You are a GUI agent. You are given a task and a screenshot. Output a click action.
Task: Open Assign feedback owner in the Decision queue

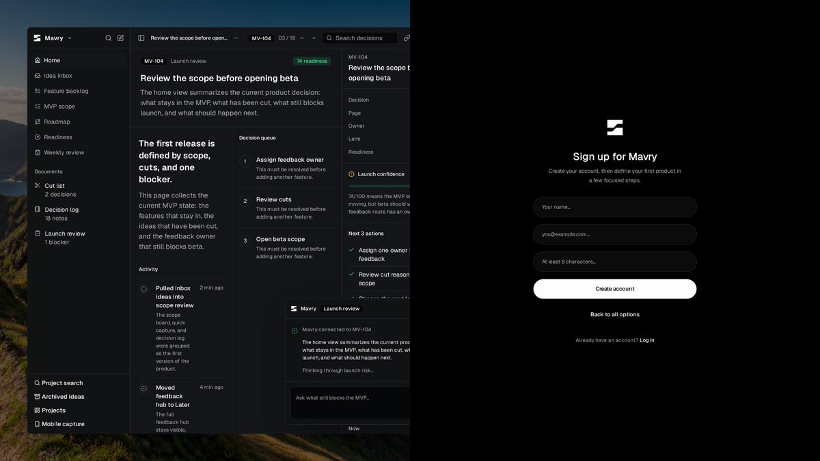[x=287, y=168]
